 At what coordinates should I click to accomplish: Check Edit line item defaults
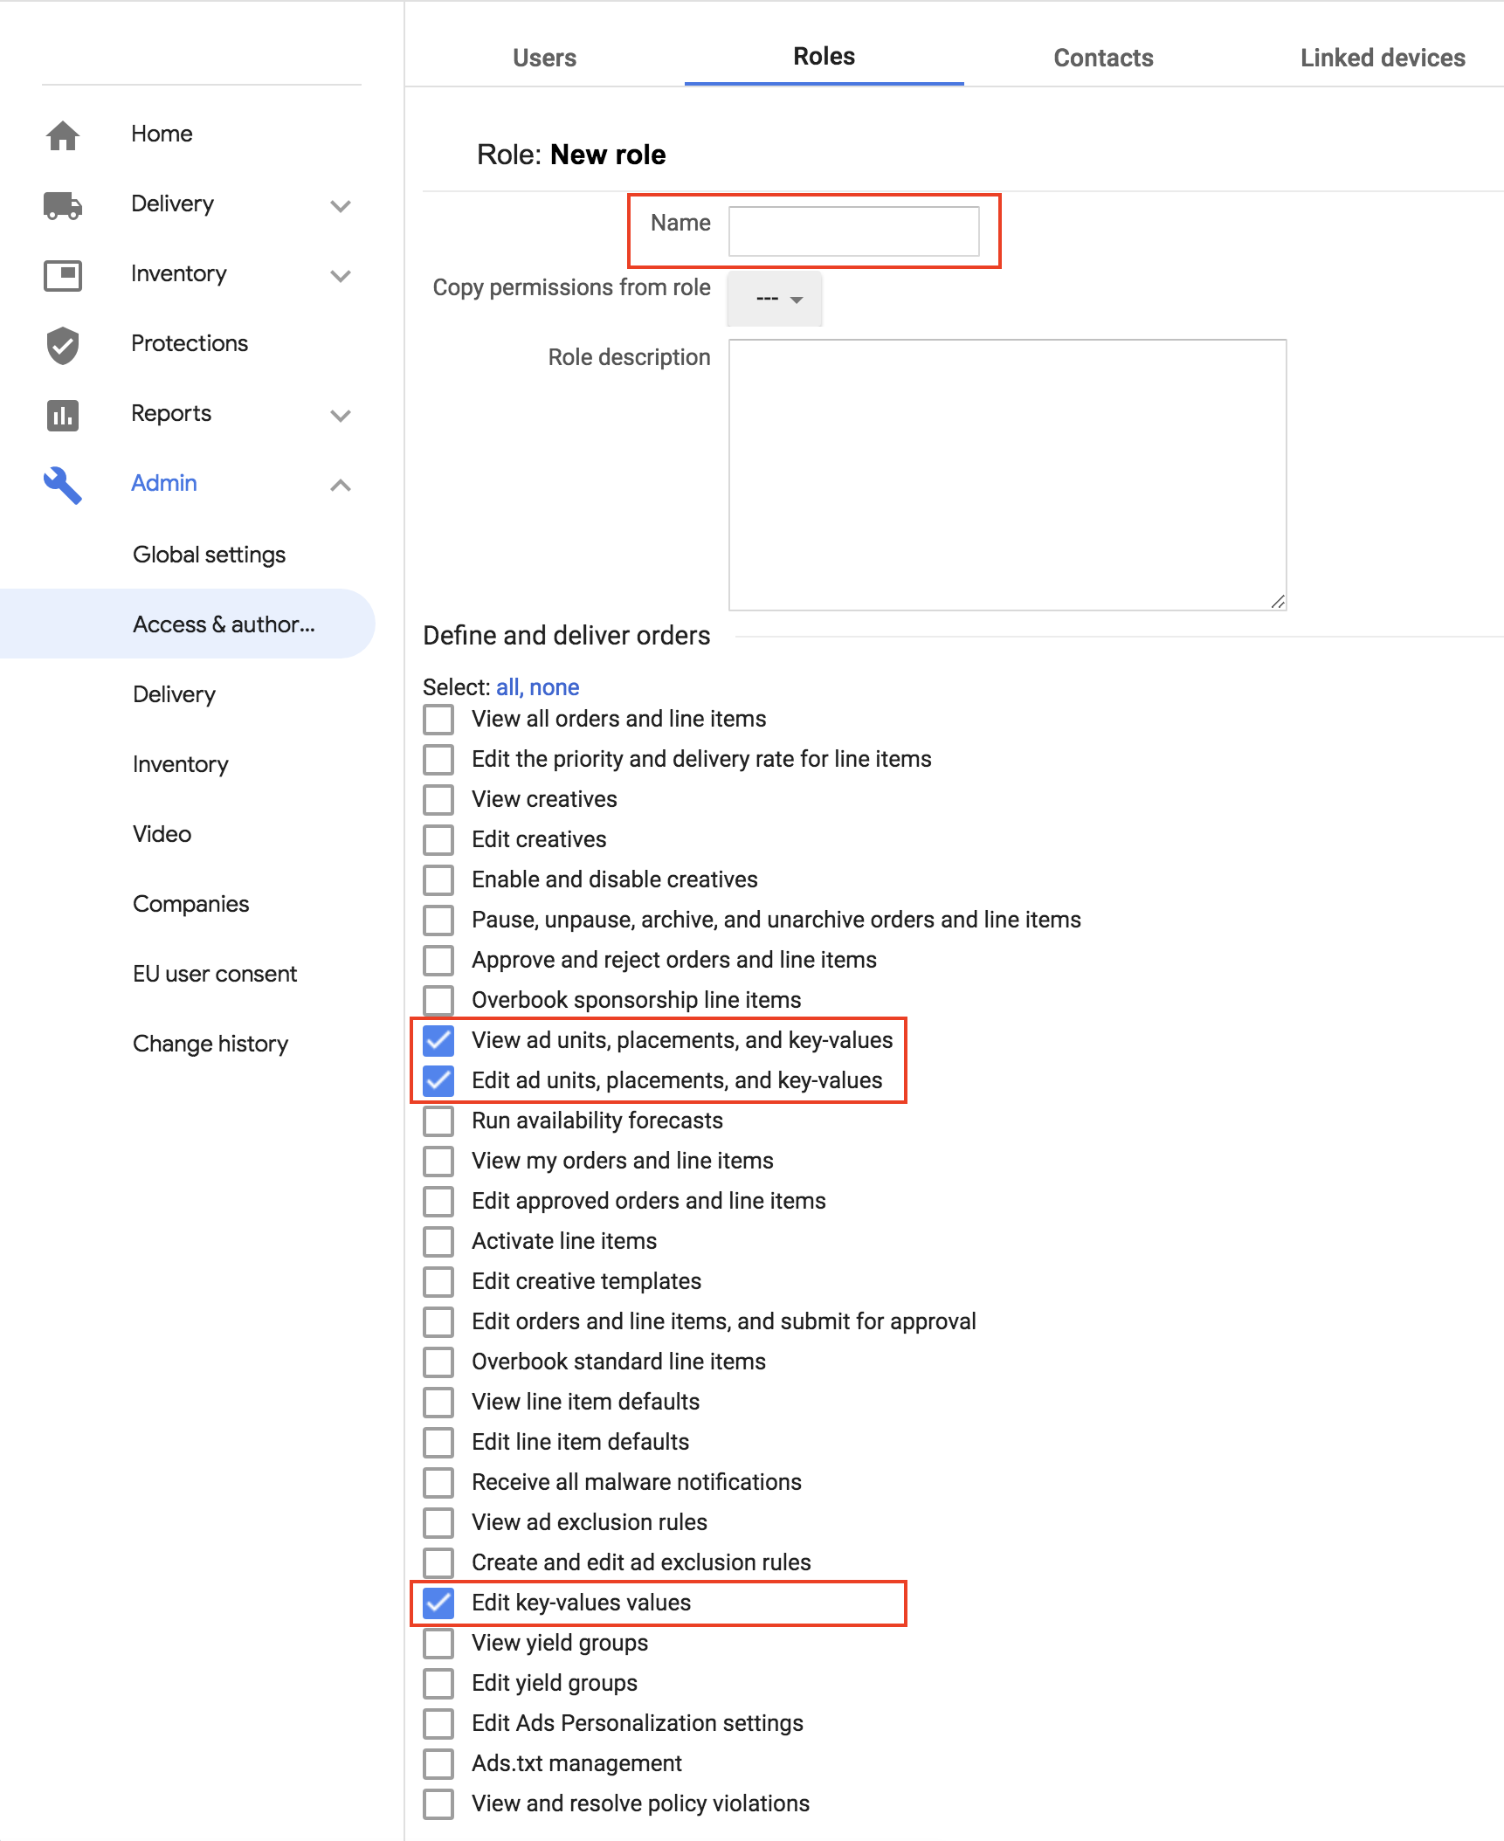[438, 1443]
